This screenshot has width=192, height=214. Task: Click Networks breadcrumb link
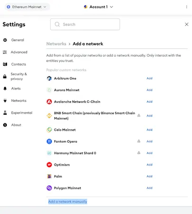56,44
